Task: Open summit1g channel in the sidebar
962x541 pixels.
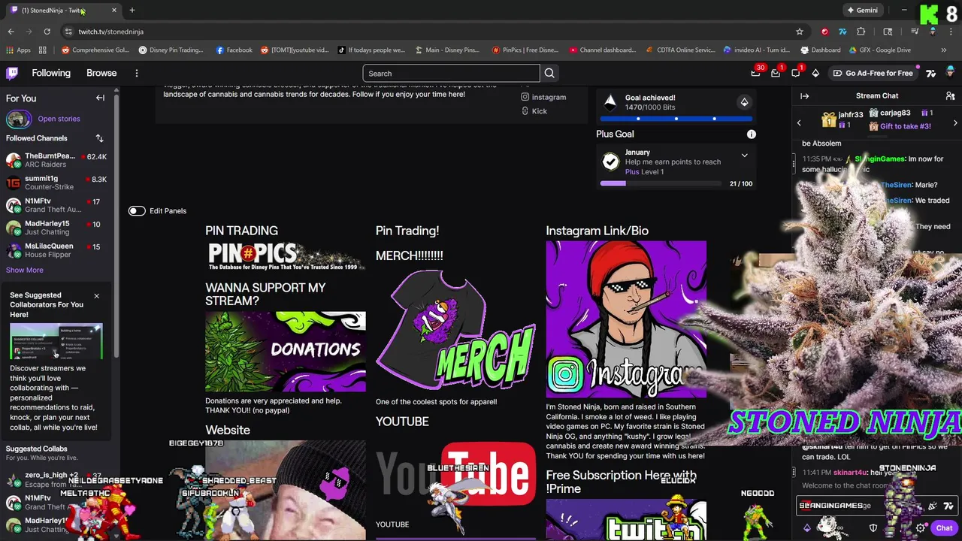Action: [x=57, y=183]
